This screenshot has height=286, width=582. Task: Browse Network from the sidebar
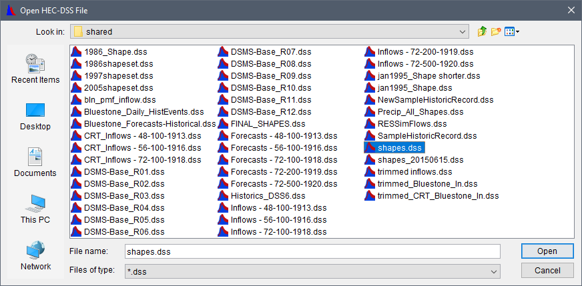click(x=35, y=255)
